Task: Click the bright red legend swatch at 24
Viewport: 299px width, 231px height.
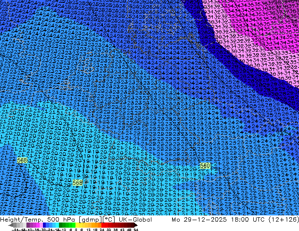Action: (103, 225)
